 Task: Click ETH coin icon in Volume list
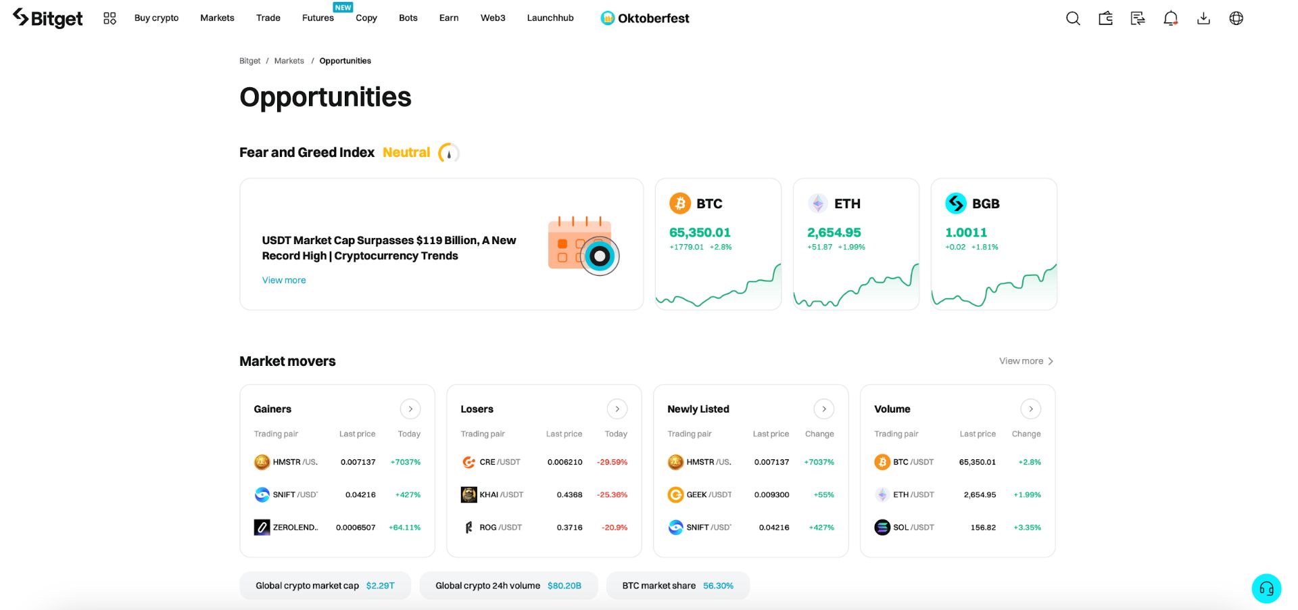point(882,494)
